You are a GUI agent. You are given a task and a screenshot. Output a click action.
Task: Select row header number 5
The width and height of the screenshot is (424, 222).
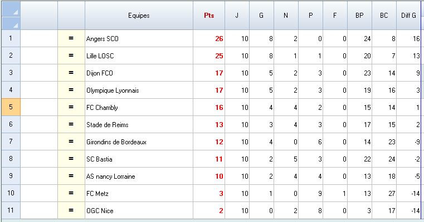click(x=10, y=108)
